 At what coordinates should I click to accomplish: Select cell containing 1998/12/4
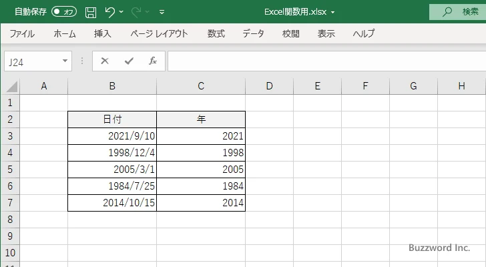click(x=112, y=153)
